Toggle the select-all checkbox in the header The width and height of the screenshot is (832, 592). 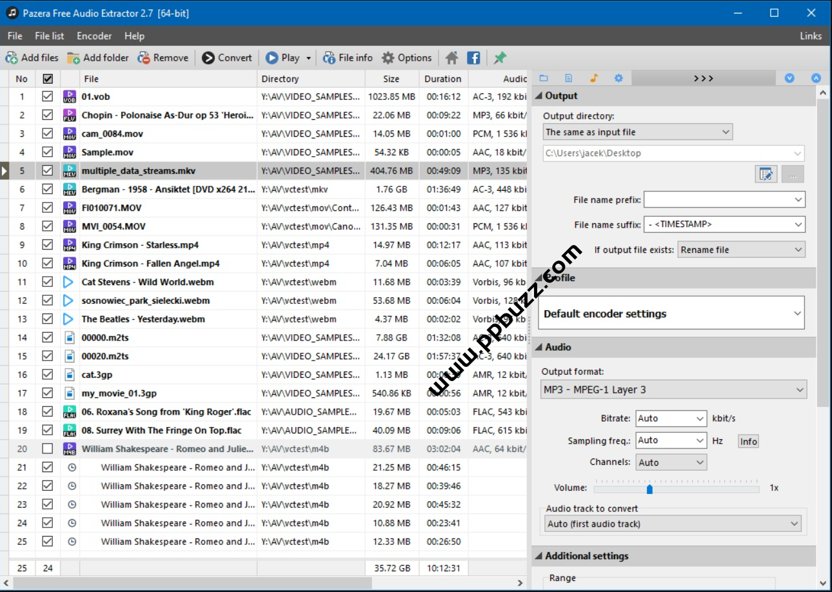[47, 79]
